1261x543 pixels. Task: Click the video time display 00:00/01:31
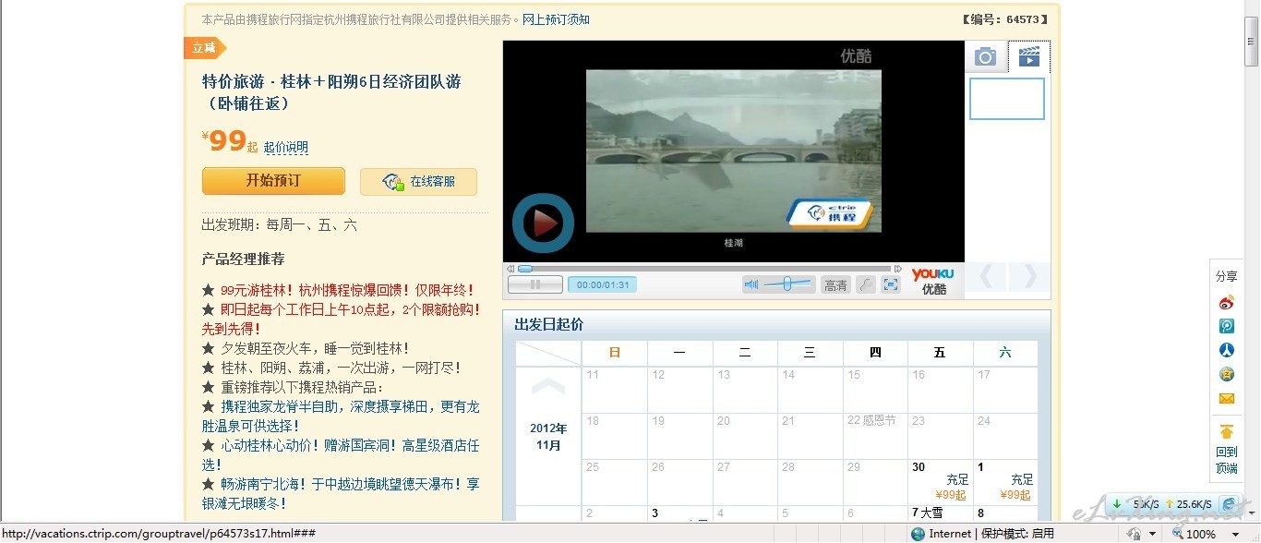point(602,284)
